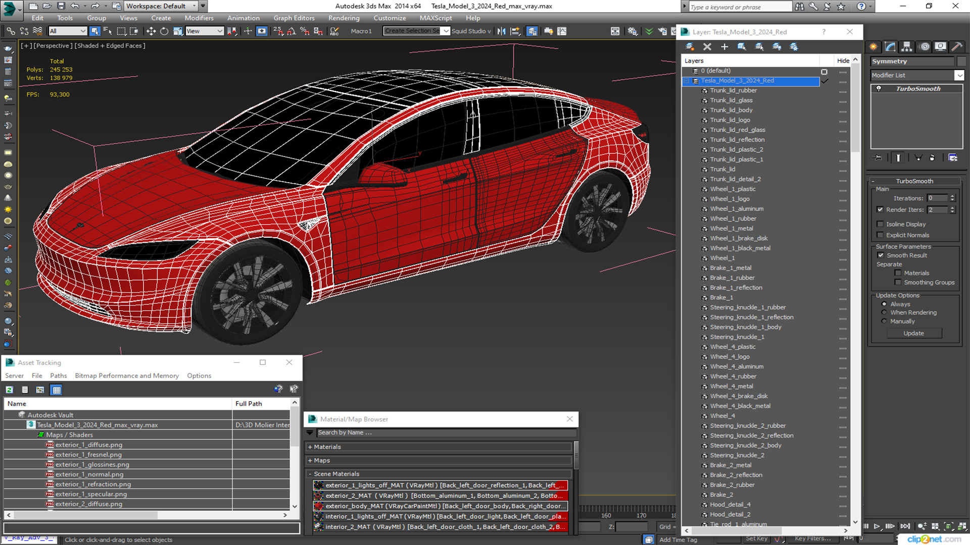Select Wheel_1_rubber object in layer list
The height and width of the screenshot is (545, 970).
733,219
